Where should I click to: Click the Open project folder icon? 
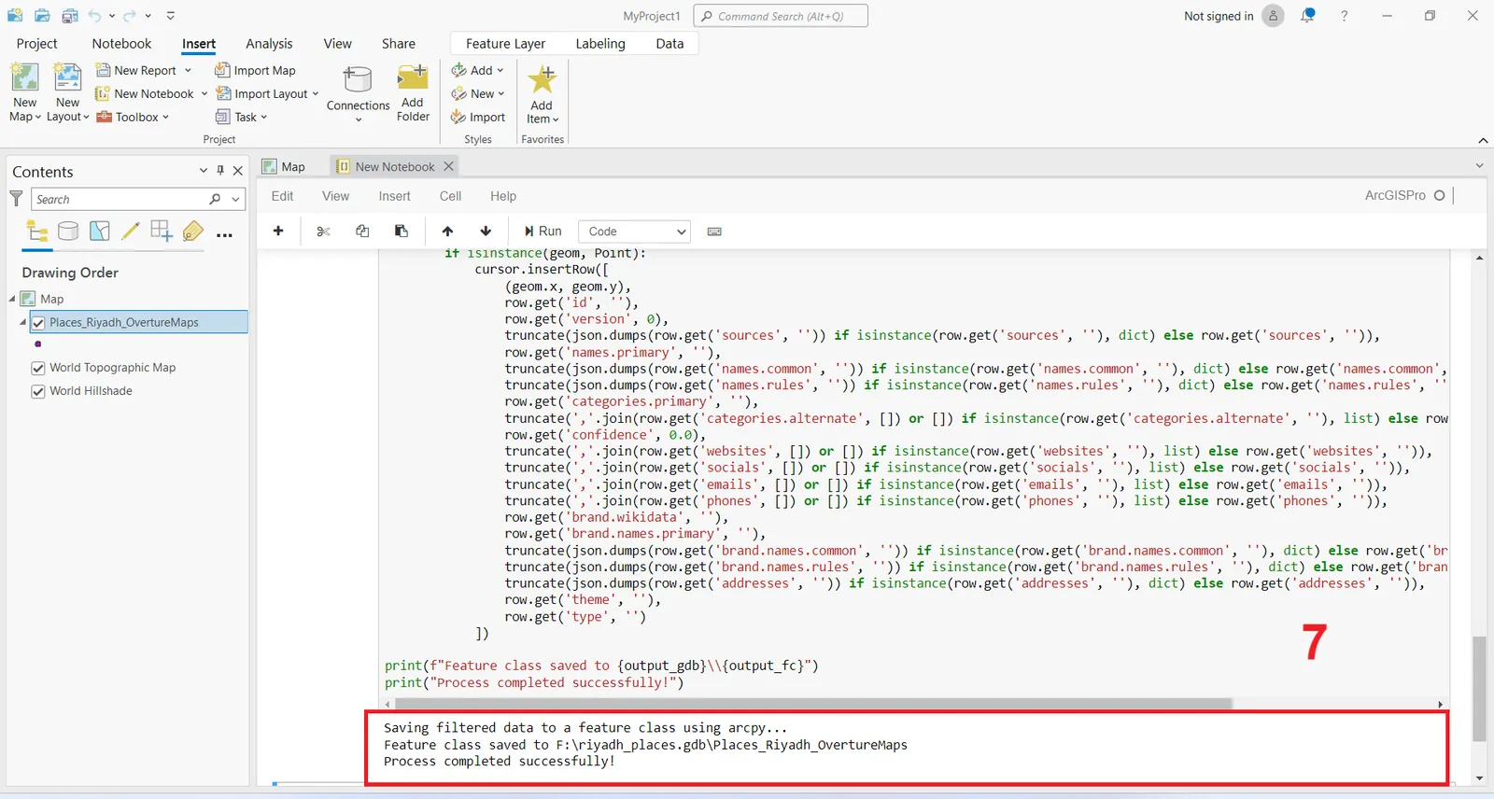tap(43, 16)
